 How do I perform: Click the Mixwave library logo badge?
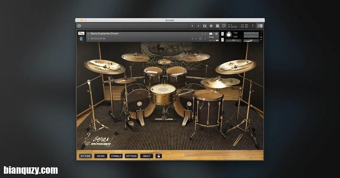[81, 39]
